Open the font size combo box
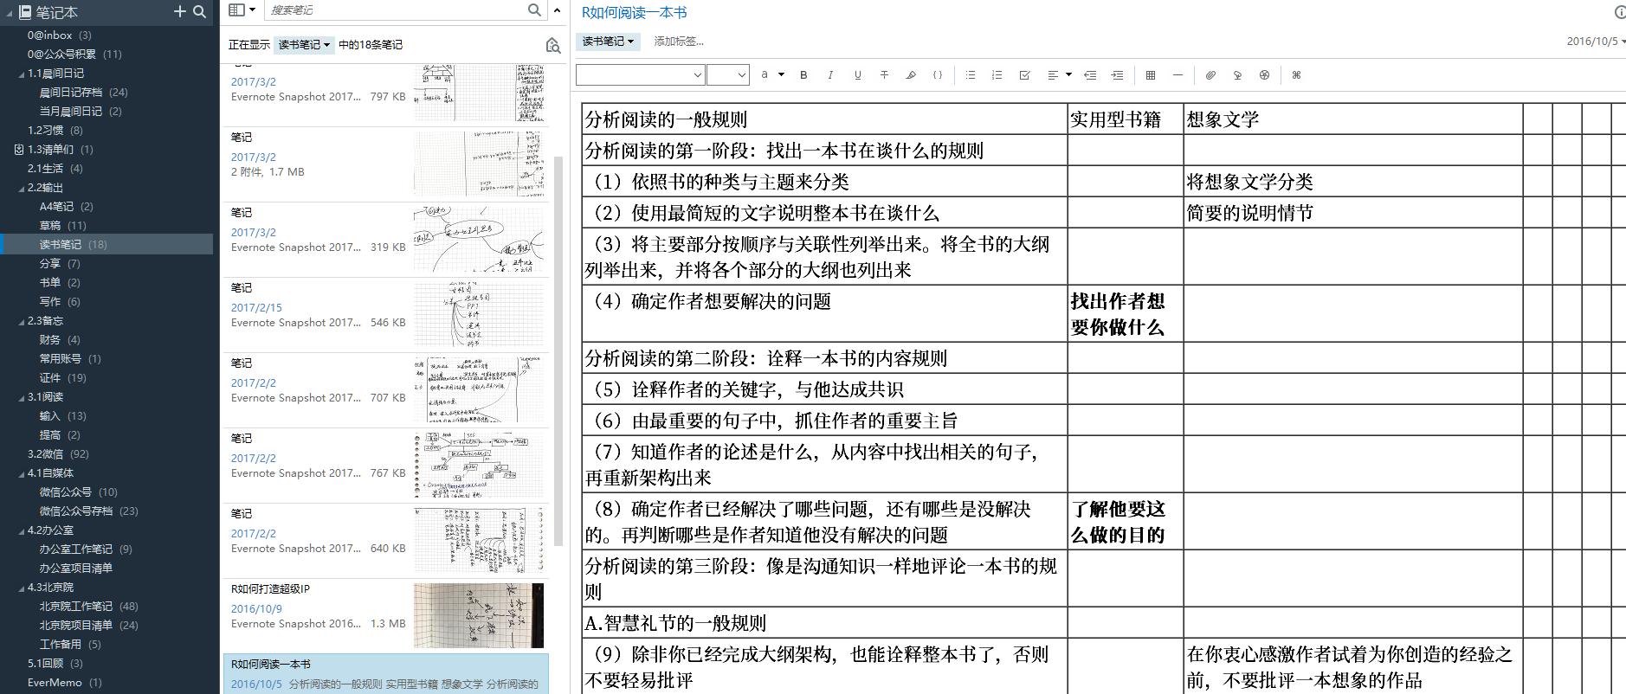Viewport: 1626px width, 694px height. [727, 75]
